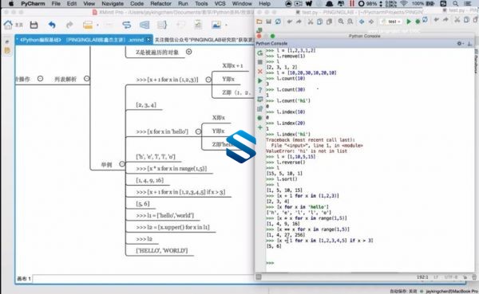
Task: Click the XMind save icon
Action: pyautogui.click(x=34, y=25)
